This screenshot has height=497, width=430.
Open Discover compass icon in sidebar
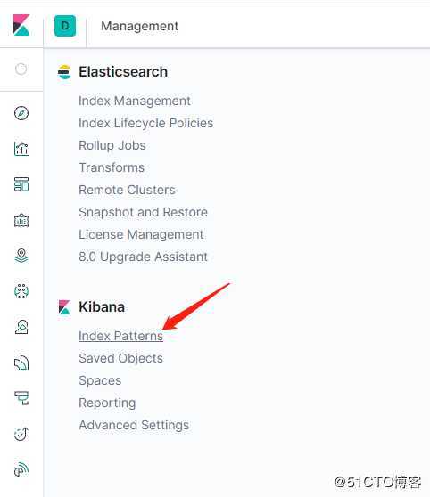(21, 113)
